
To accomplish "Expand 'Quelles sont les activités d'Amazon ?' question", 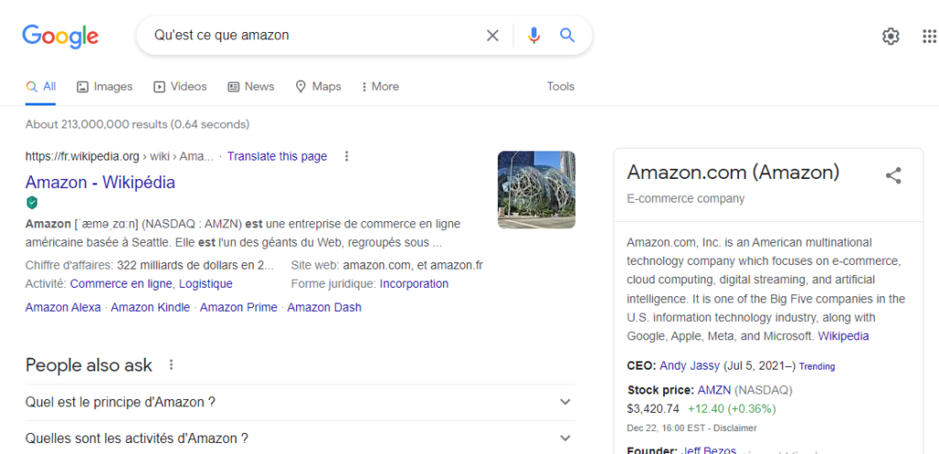I will (x=300, y=438).
